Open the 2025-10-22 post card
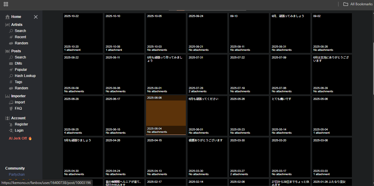 click(83, 33)
